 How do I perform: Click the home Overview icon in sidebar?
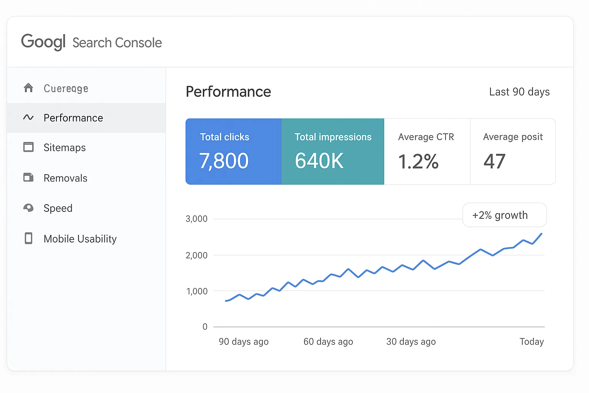(29, 88)
